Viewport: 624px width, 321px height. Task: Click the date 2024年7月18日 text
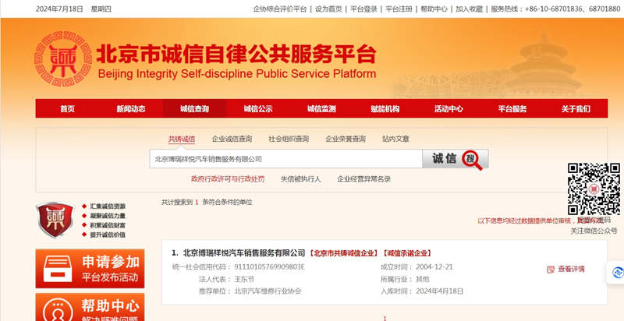(60, 9)
